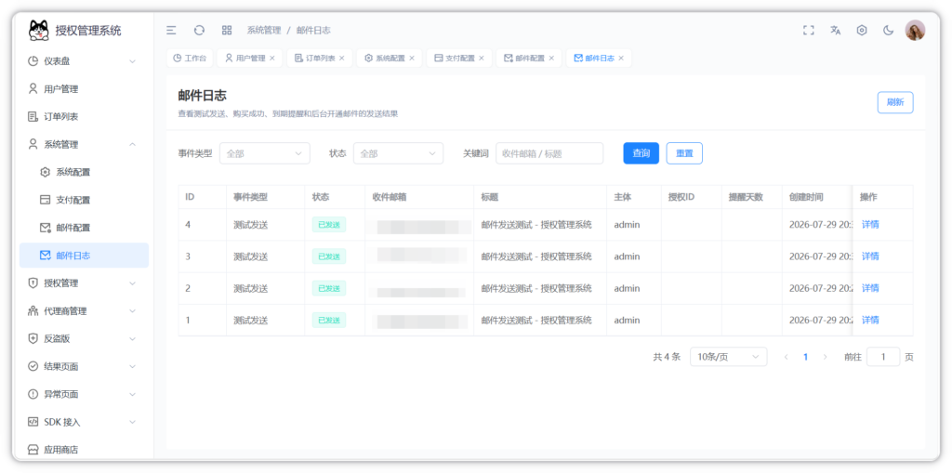
Task: Click the husky logo icon
Action: [x=39, y=31]
